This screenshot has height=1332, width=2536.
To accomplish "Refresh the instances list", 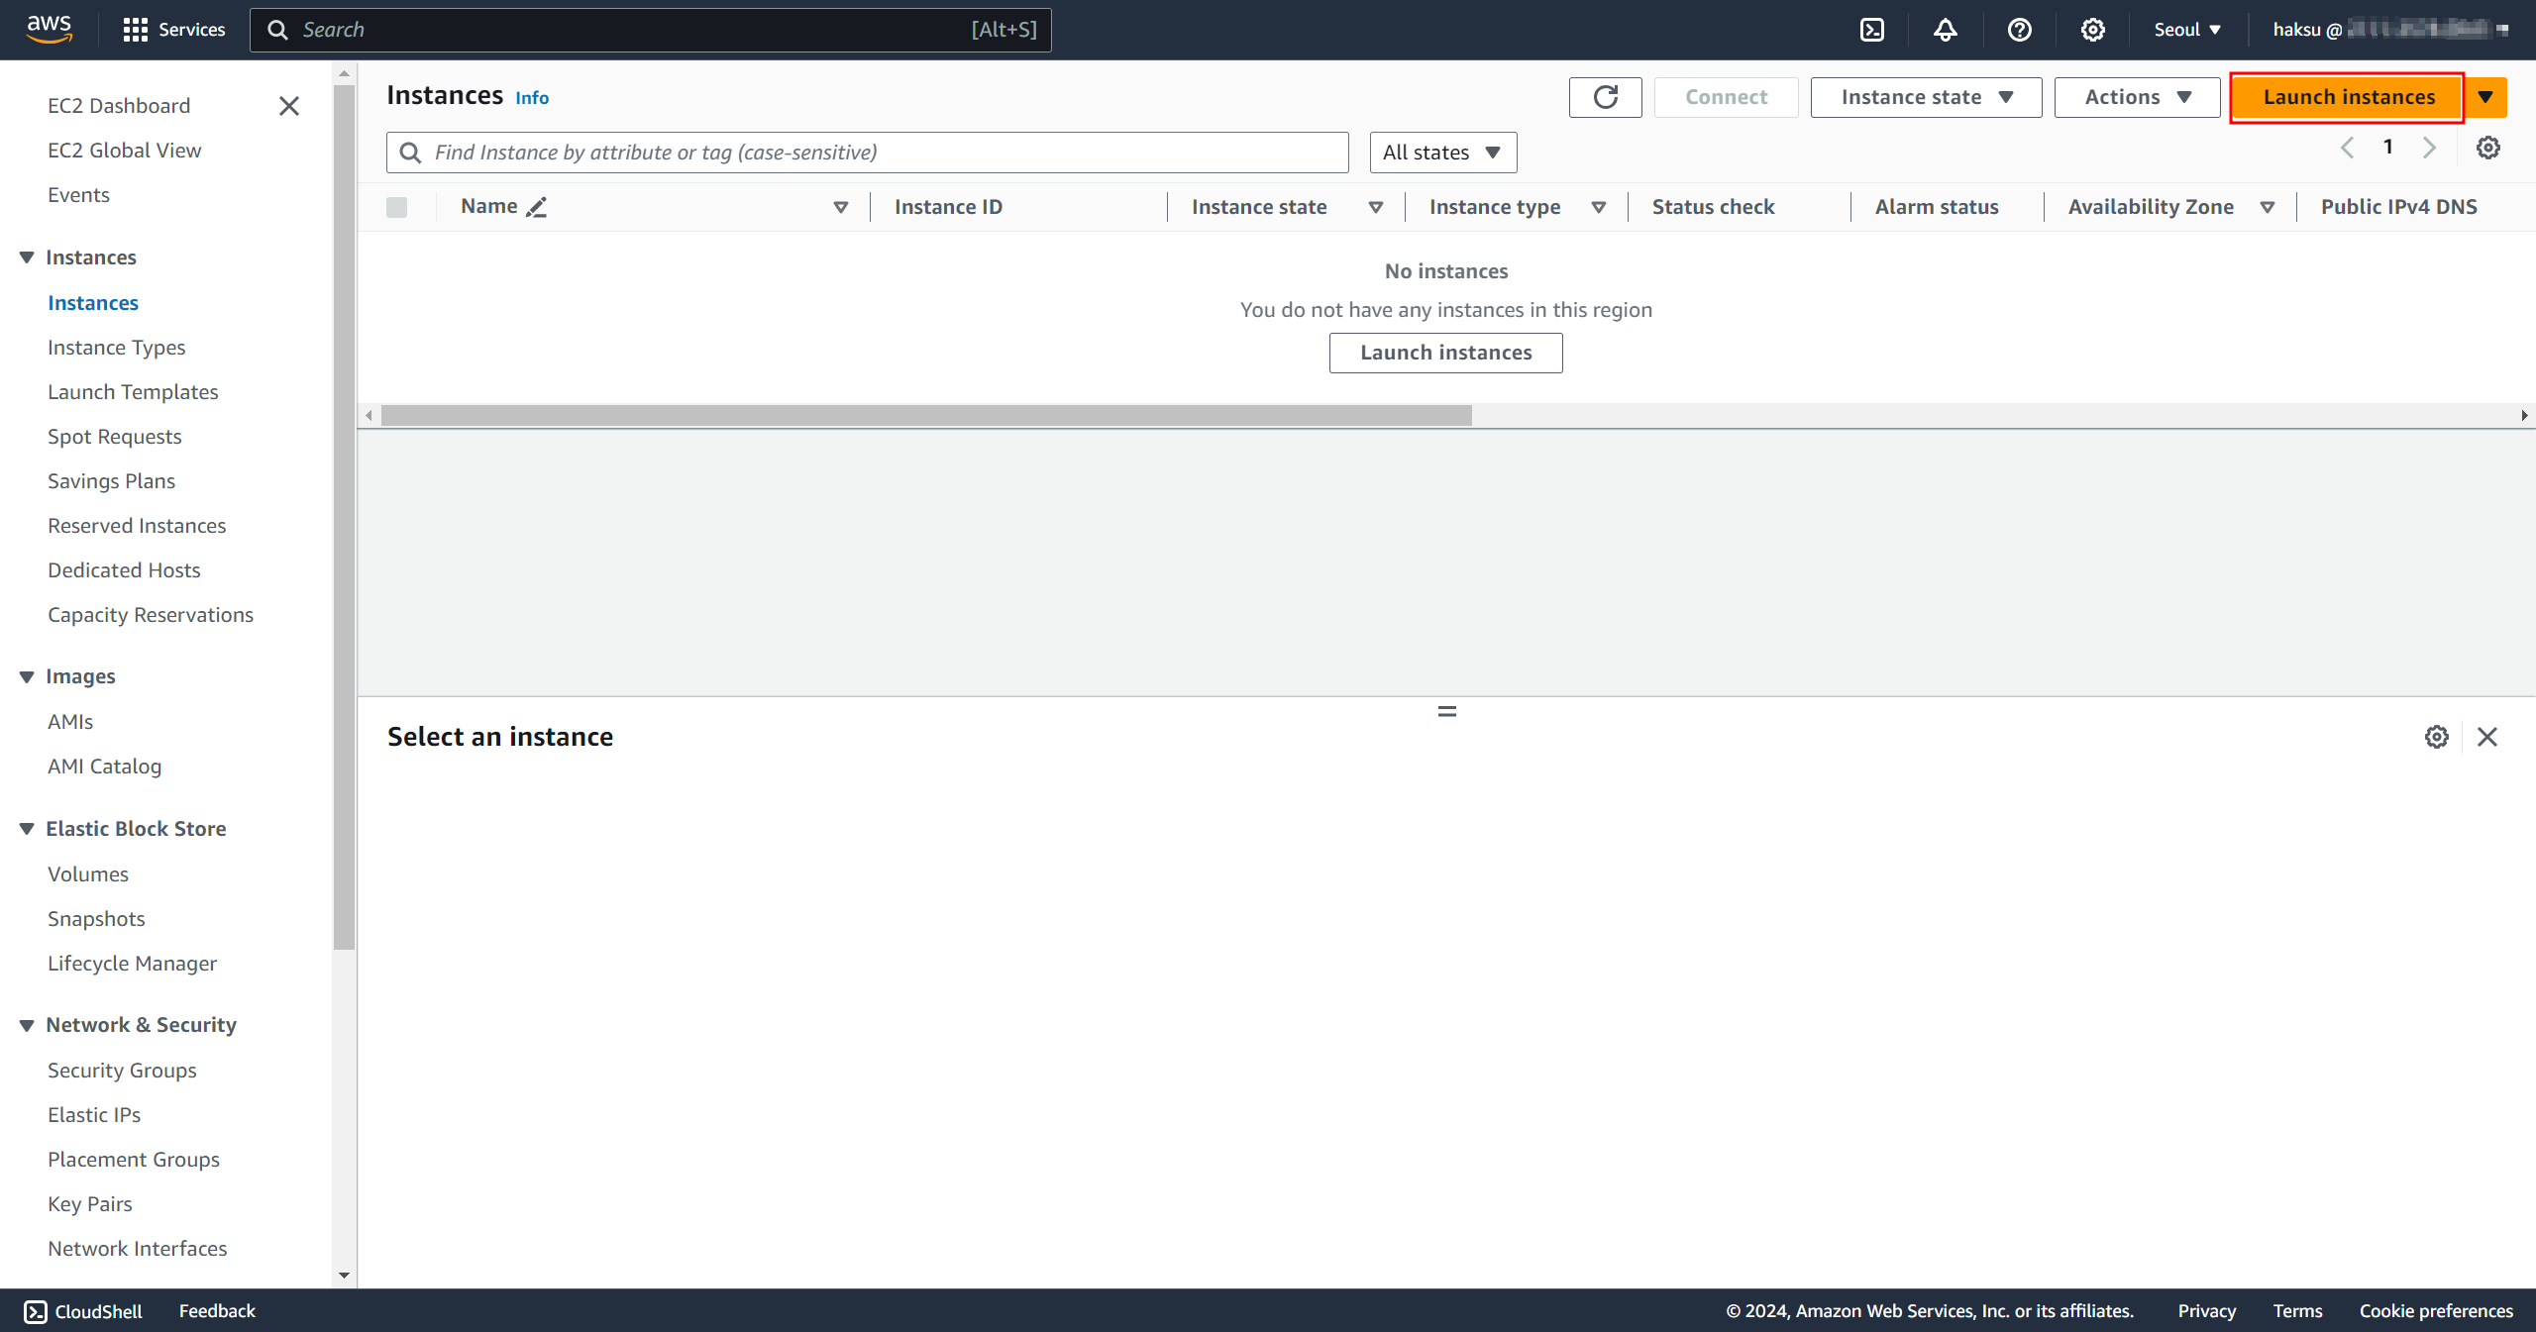I will coord(1605,97).
